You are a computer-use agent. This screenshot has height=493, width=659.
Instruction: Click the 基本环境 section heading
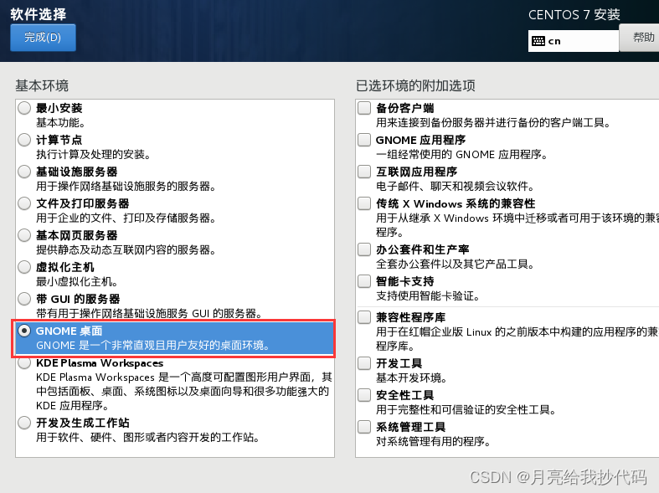[x=42, y=85]
